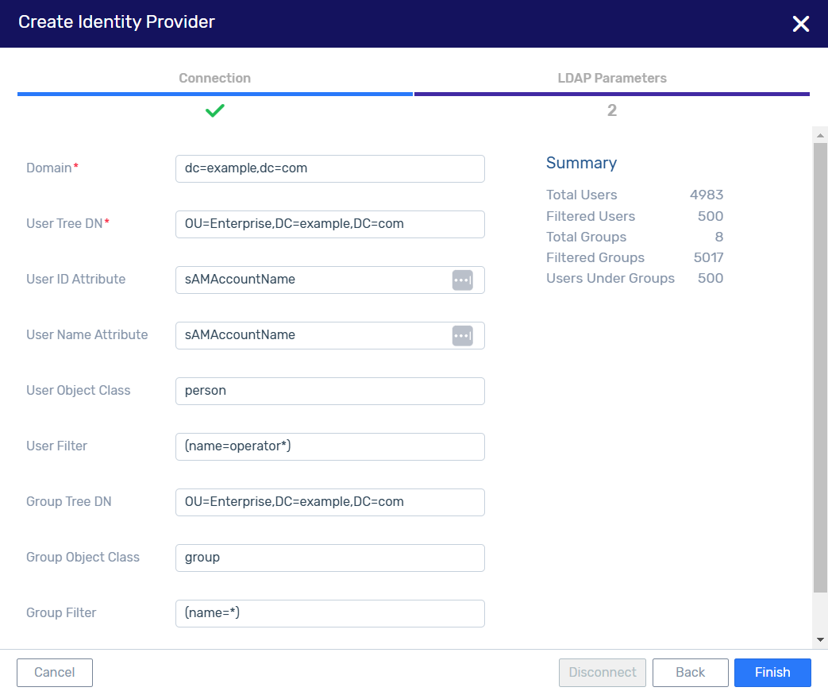Click the Domain field label
The height and width of the screenshot is (695, 828).
pos(49,168)
